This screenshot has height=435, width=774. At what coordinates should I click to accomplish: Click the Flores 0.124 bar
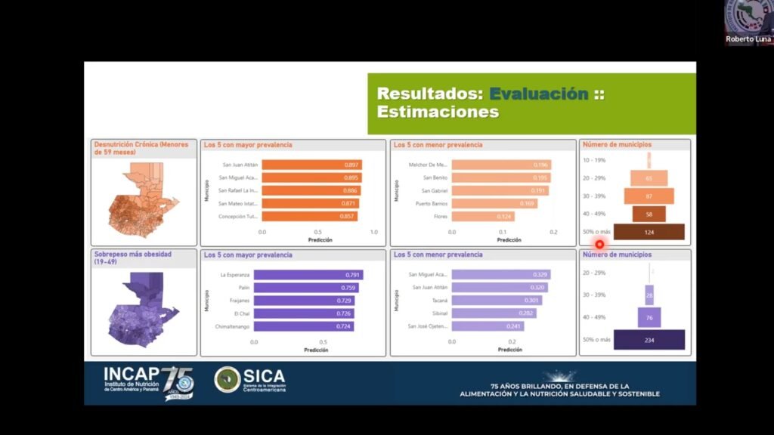pyautogui.click(x=483, y=217)
